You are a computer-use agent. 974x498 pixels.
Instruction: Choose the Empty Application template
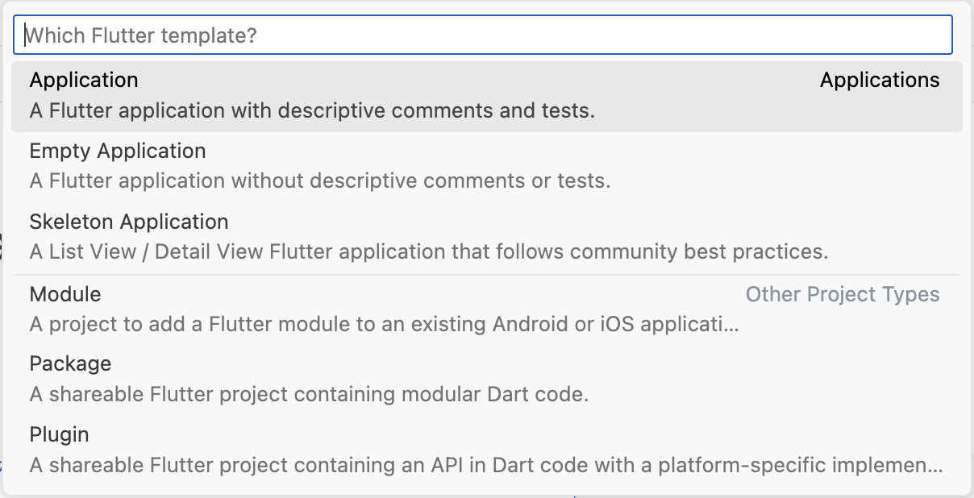[x=118, y=151]
